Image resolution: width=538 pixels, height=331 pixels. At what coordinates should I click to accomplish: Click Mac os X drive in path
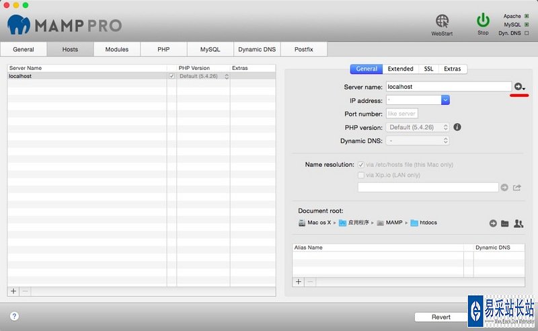click(315, 223)
